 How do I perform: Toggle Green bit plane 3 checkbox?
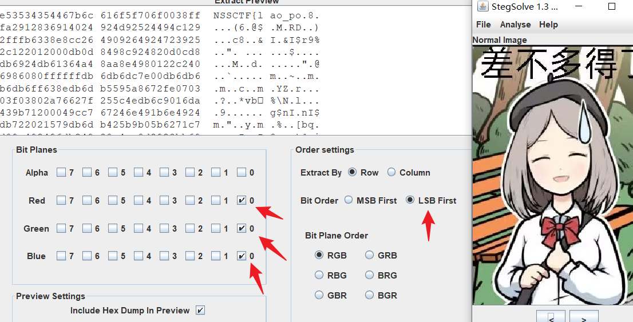tap(164, 228)
